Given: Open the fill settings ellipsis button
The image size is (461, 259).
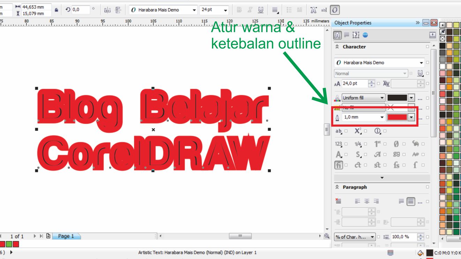Looking at the screenshot, I should point(420,98).
